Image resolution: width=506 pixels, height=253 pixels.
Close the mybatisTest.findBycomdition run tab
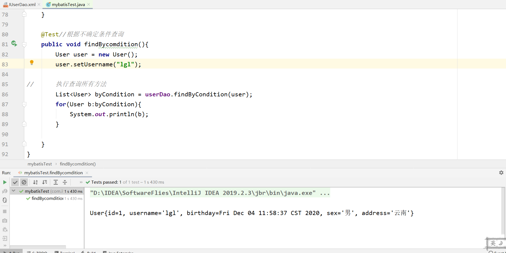(x=87, y=173)
